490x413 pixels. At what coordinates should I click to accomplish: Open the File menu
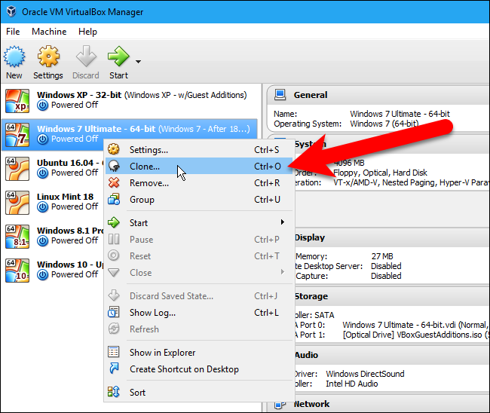pyautogui.click(x=13, y=32)
